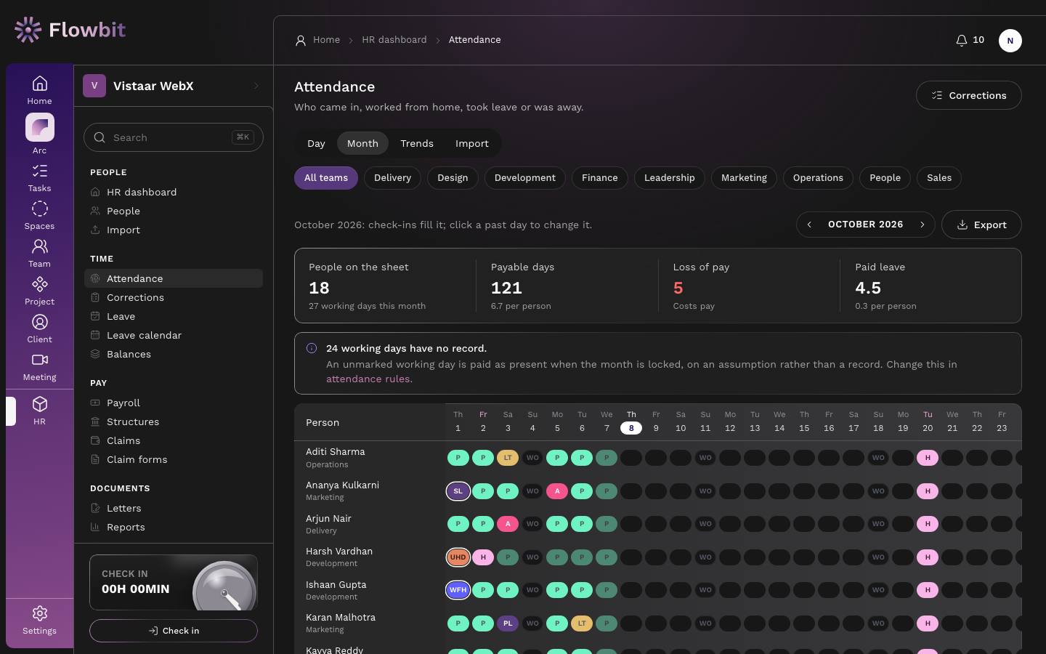Open Spaces from the rail
This screenshot has height=654, width=1046.
click(39, 216)
